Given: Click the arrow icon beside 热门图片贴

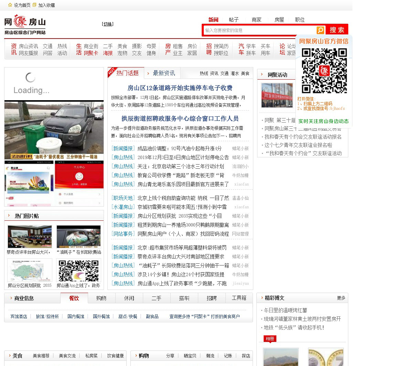Looking at the screenshot, I should 9,216.
